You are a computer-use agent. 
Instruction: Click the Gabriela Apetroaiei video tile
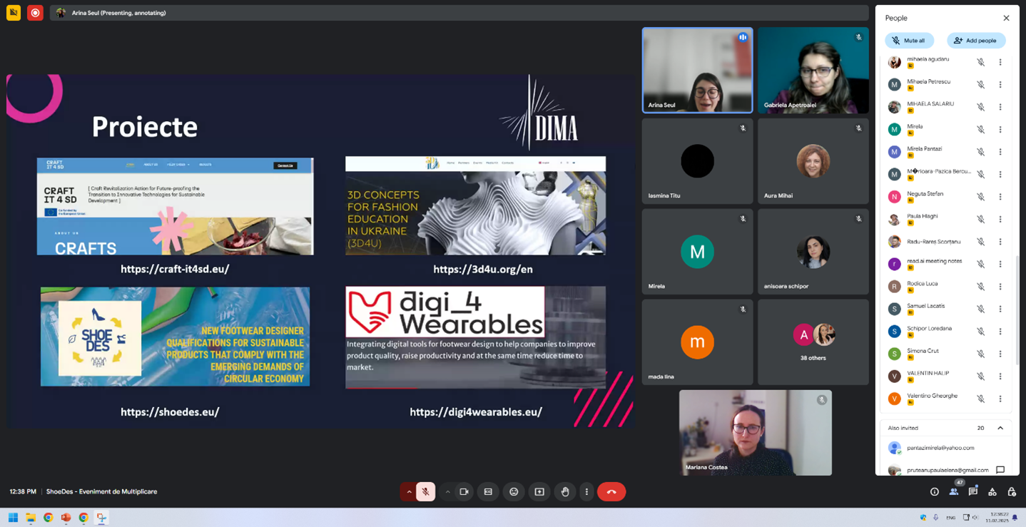pos(813,70)
